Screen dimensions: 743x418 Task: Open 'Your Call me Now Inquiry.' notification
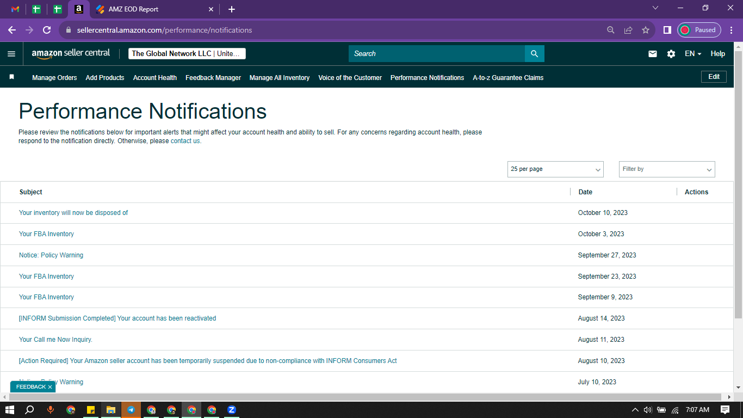pyautogui.click(x=55, y=340)
